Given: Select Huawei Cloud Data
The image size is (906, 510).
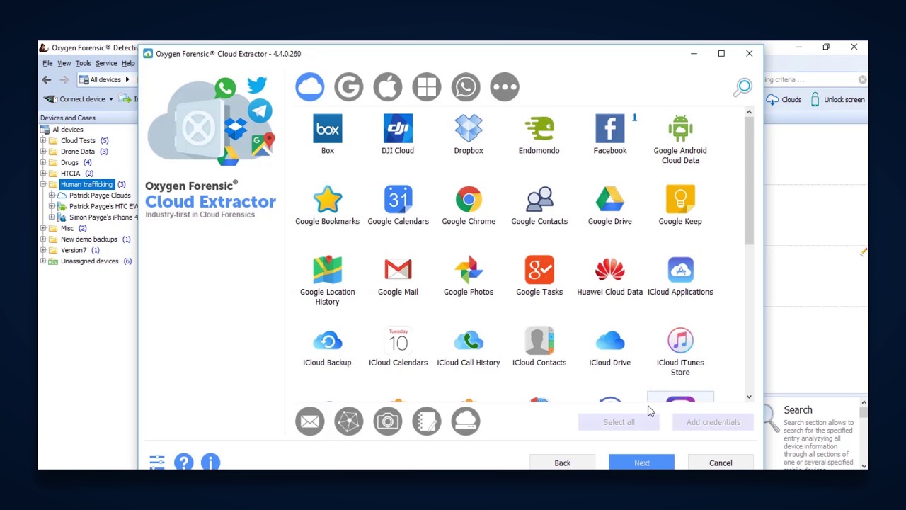Looking at the screenshot, I should click(x=610, y=271).
